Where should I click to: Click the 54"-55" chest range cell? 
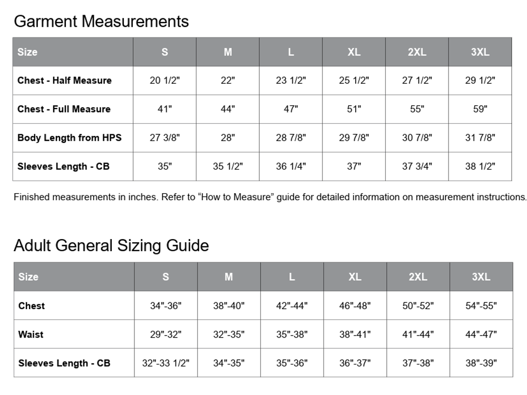481,306
